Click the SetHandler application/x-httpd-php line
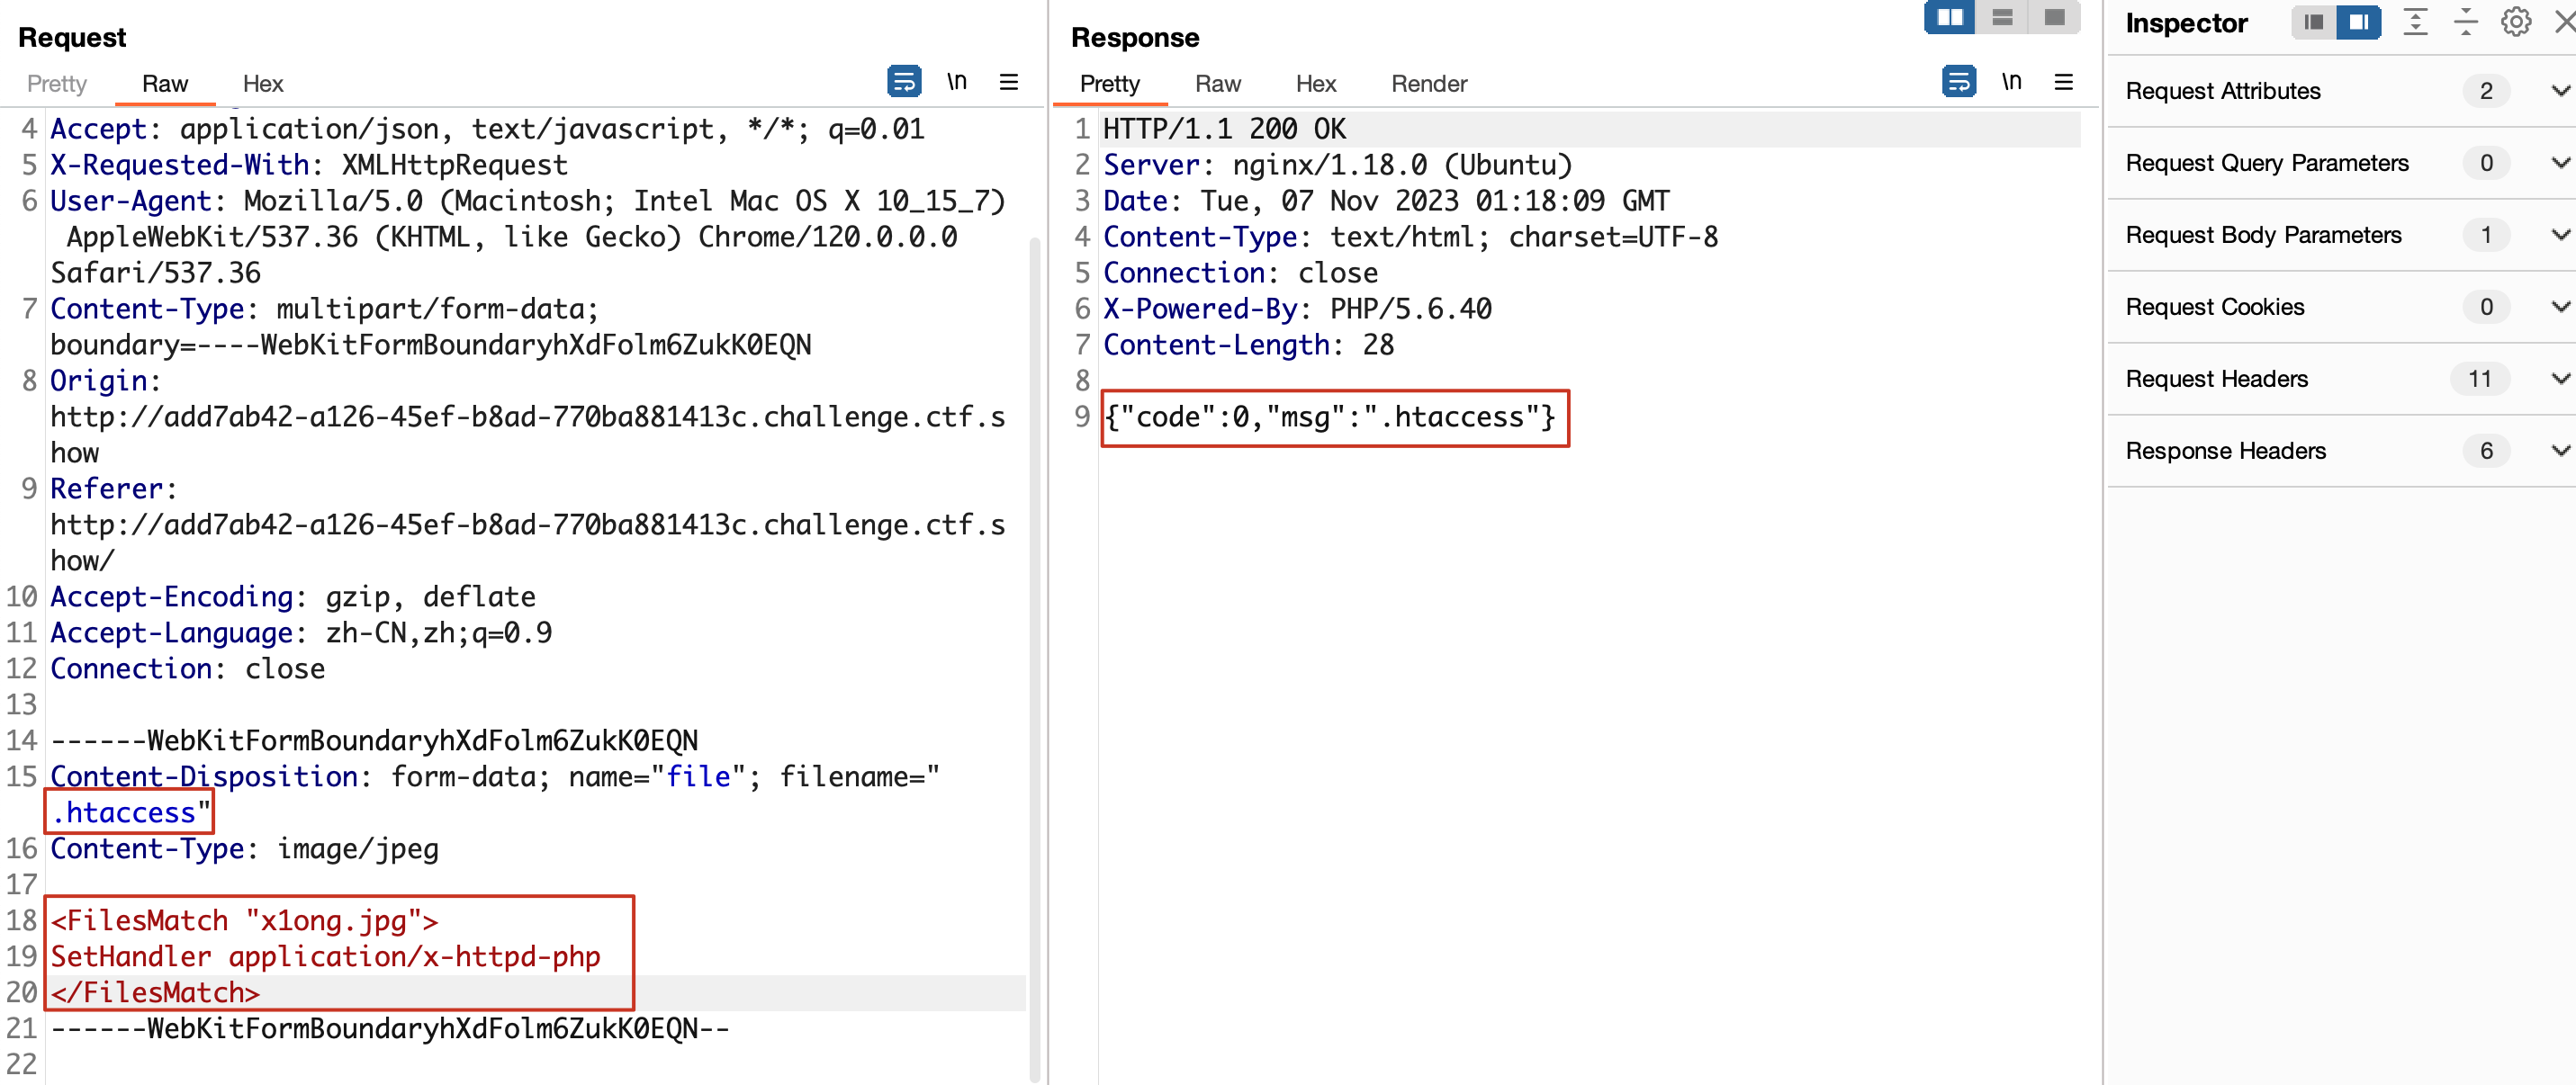Image resolution: width=2576 pixels, height=1085 pixels. 325,956
